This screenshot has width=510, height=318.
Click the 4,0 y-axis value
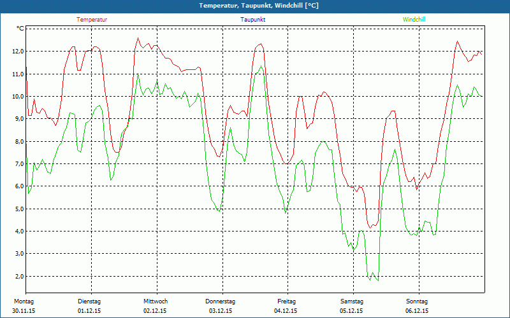click(x=18, y=232)
